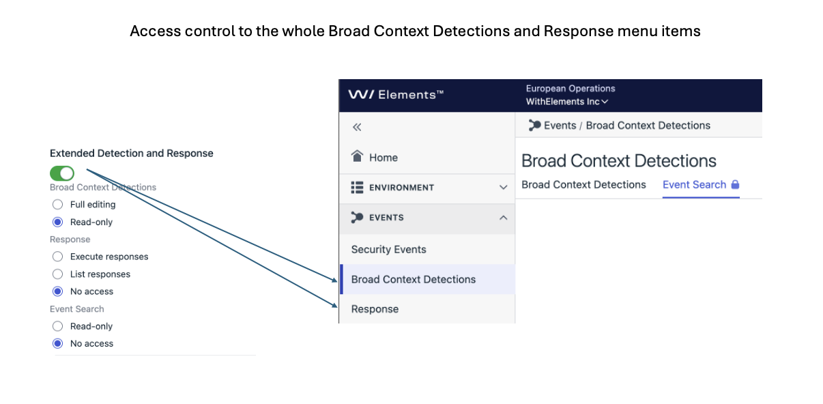Switch to Broad Context Detections tab
Screen dimensions: 823x404
pos(583,184)
